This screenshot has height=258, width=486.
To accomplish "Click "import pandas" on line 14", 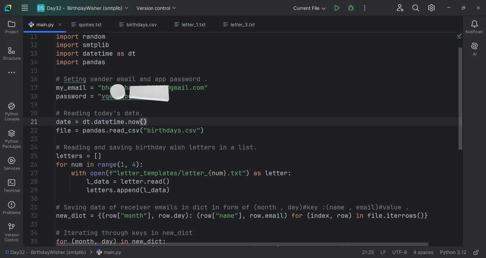I will pyautogui.click(x=81, y=62).
